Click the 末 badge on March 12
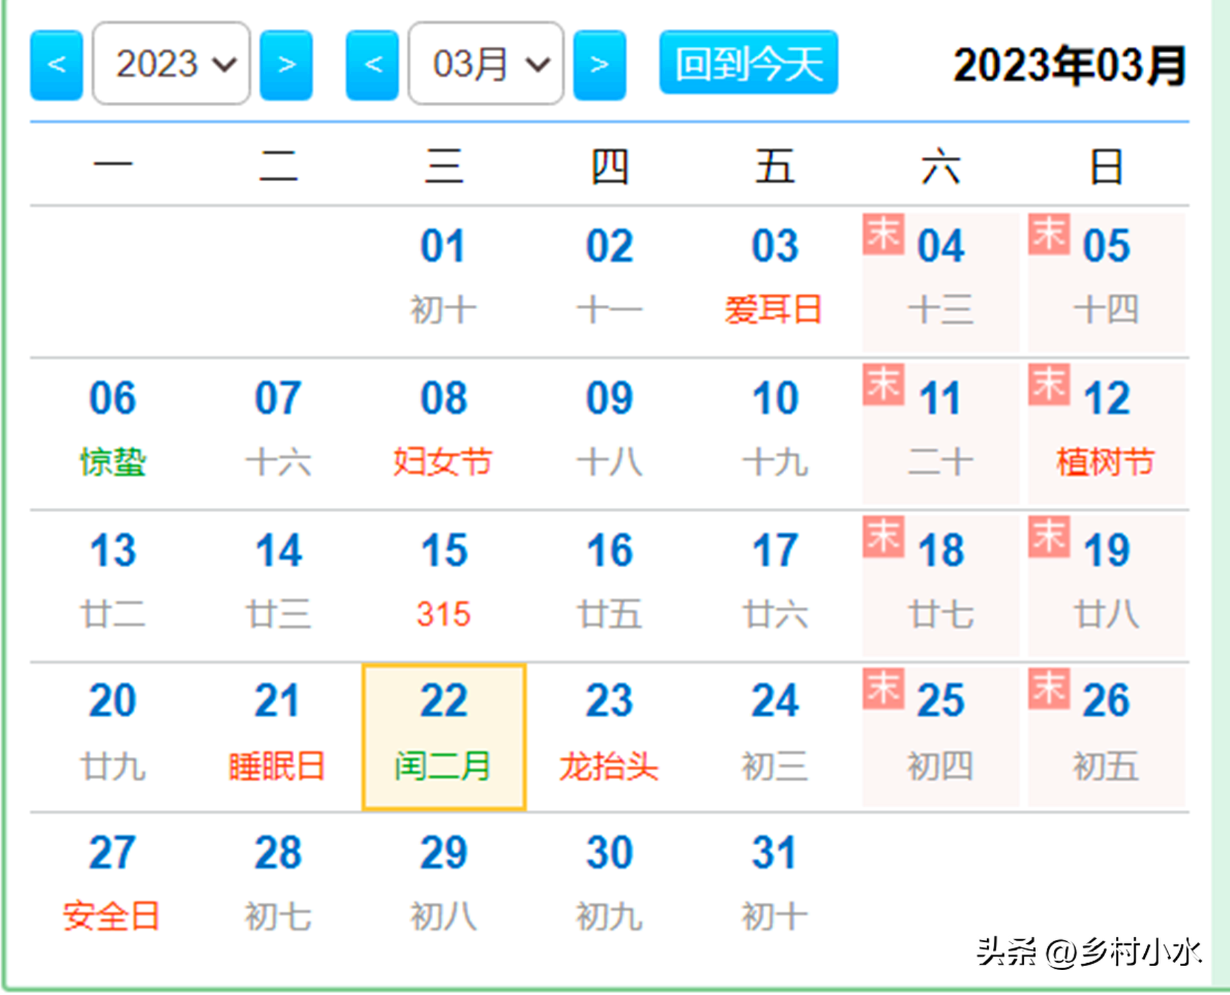The image size is (1230, 995). [x=1049, y=385]
